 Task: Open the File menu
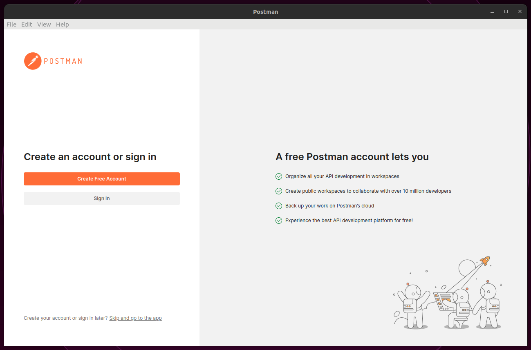pyautogui.click(x=11, y=24)
